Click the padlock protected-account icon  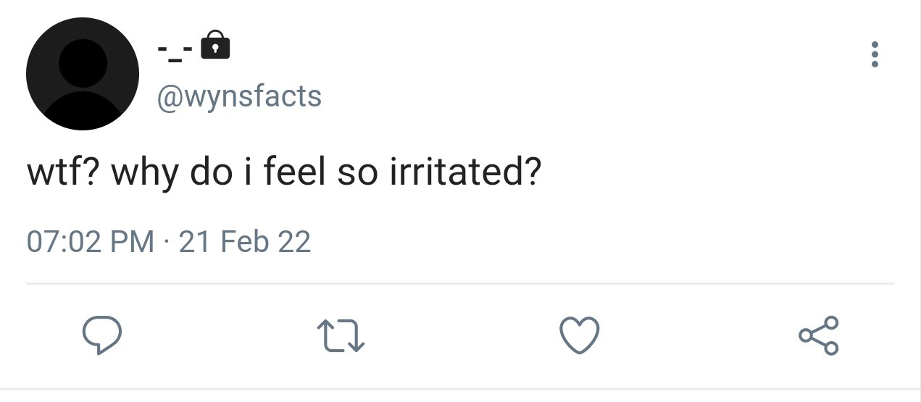click(214, 44)
